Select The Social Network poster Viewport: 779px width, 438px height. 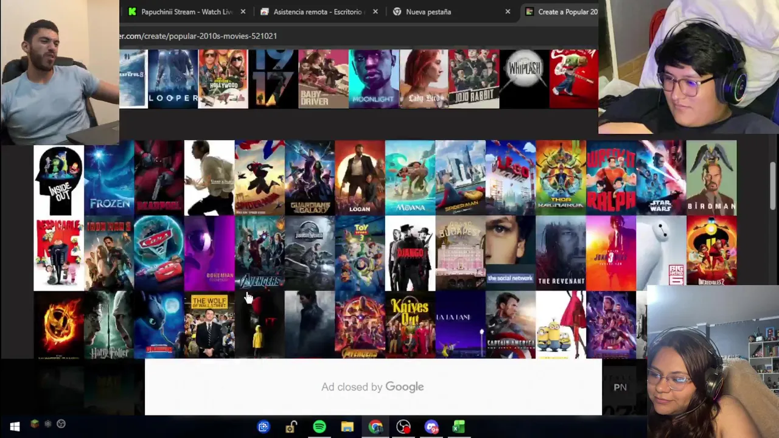511,253
